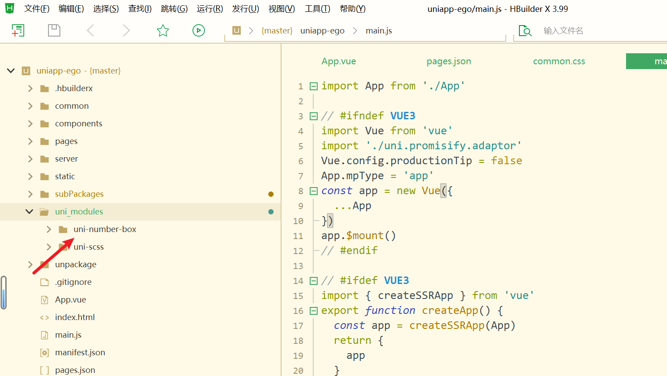This screenshot has height=376, width=667.
Task: Expand the pages folder
Action: (30, 141)
